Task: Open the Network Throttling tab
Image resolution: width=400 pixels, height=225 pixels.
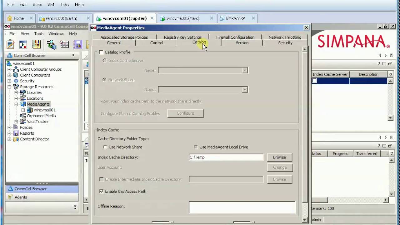Action: [285, 37]
